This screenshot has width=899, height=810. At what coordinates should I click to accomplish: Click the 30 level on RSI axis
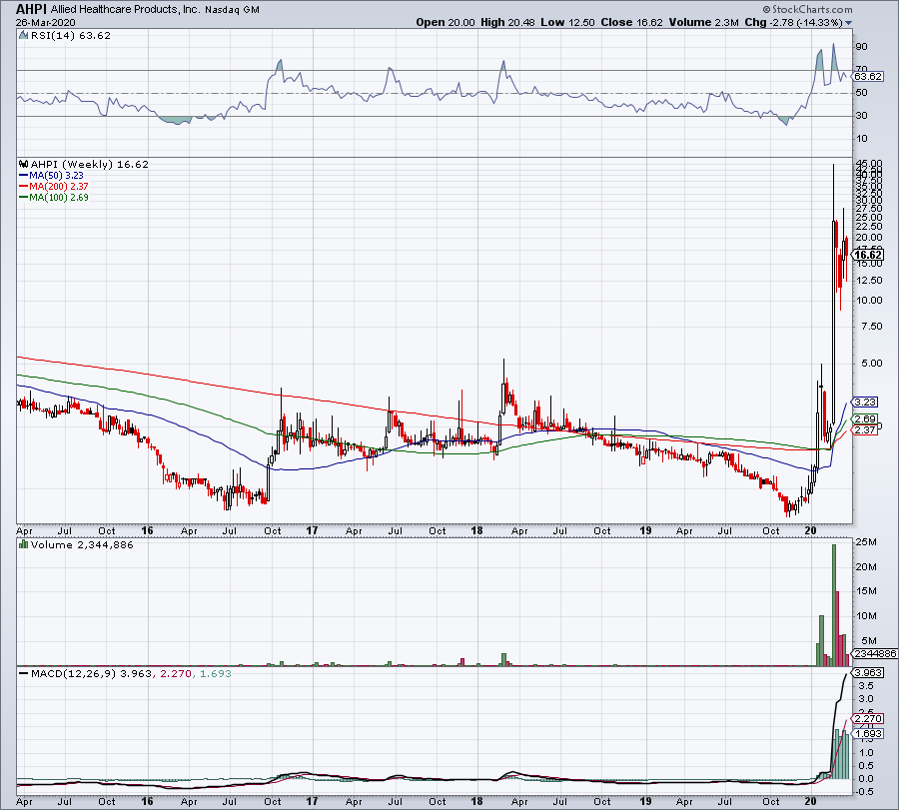click(861, 115)
